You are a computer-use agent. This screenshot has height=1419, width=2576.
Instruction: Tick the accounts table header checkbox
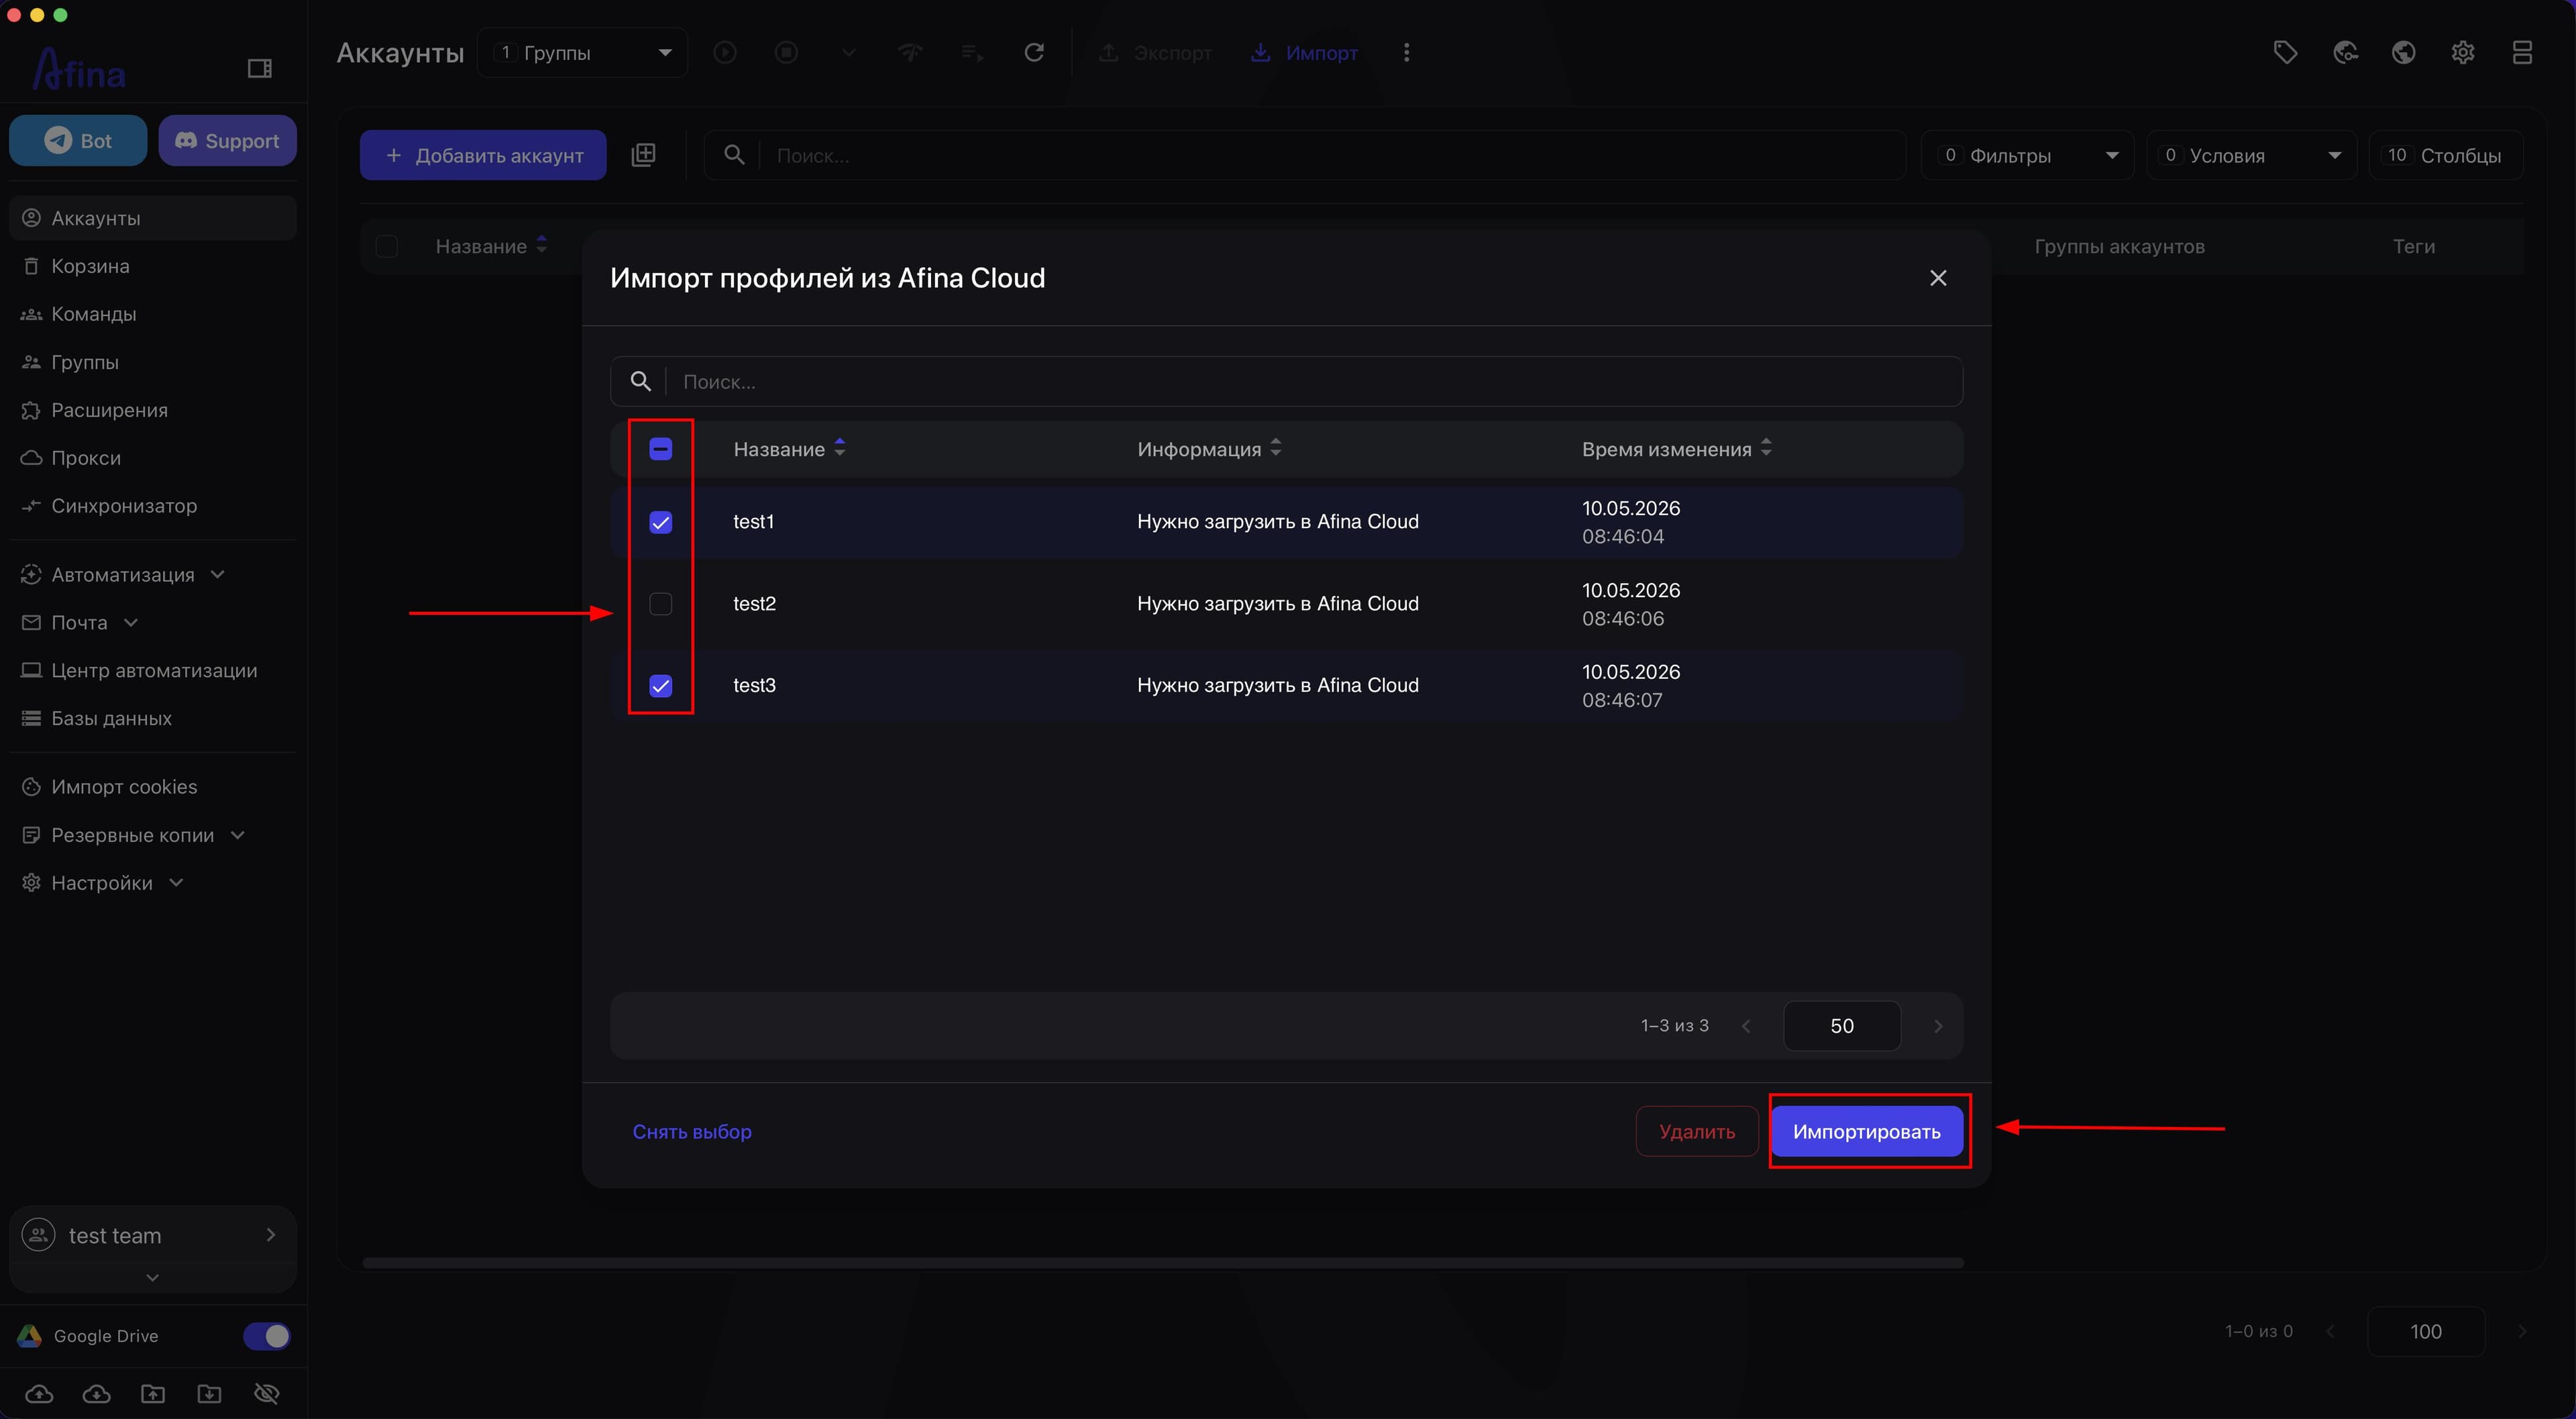click(x=387, y=246)
